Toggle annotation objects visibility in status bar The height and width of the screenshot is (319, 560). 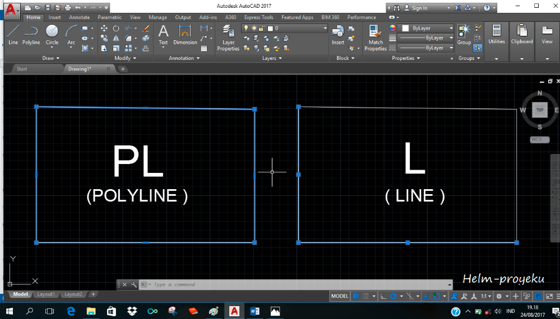(x=454, y=296)
